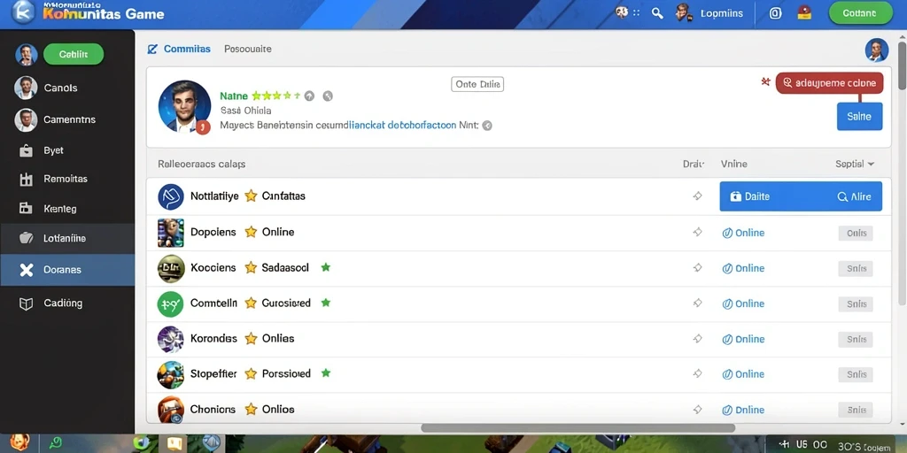Pin the Comtelln row

698,303
